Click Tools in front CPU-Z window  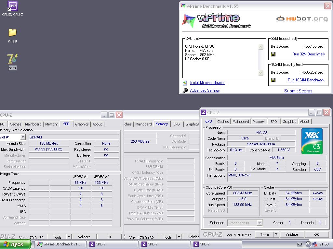click(264, 235)
